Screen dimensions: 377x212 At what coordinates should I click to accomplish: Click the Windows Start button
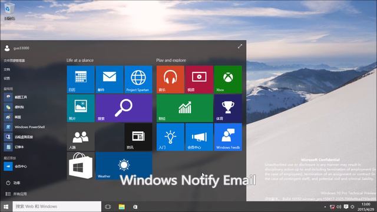[x=6, y=207]
